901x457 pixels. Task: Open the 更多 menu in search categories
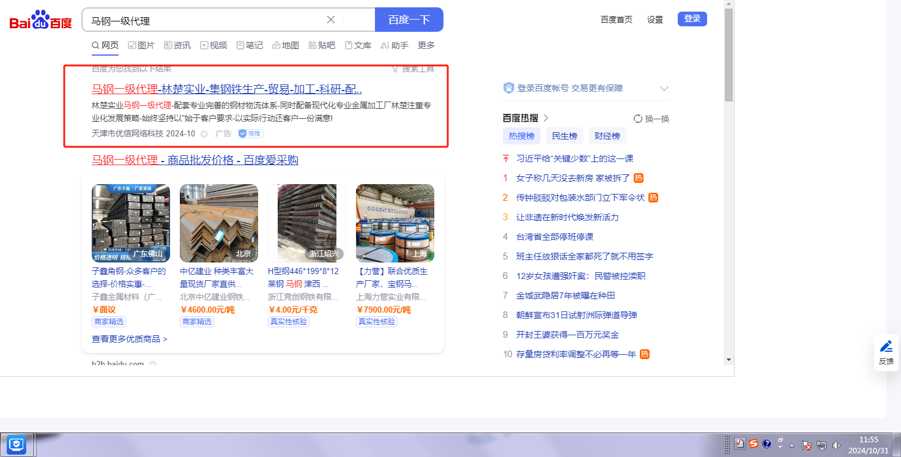tap(426, 45)
